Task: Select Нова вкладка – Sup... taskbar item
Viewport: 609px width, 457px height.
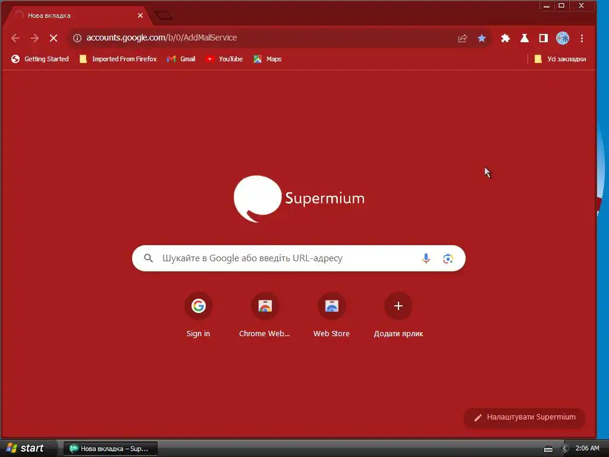Action: (110, 449)
